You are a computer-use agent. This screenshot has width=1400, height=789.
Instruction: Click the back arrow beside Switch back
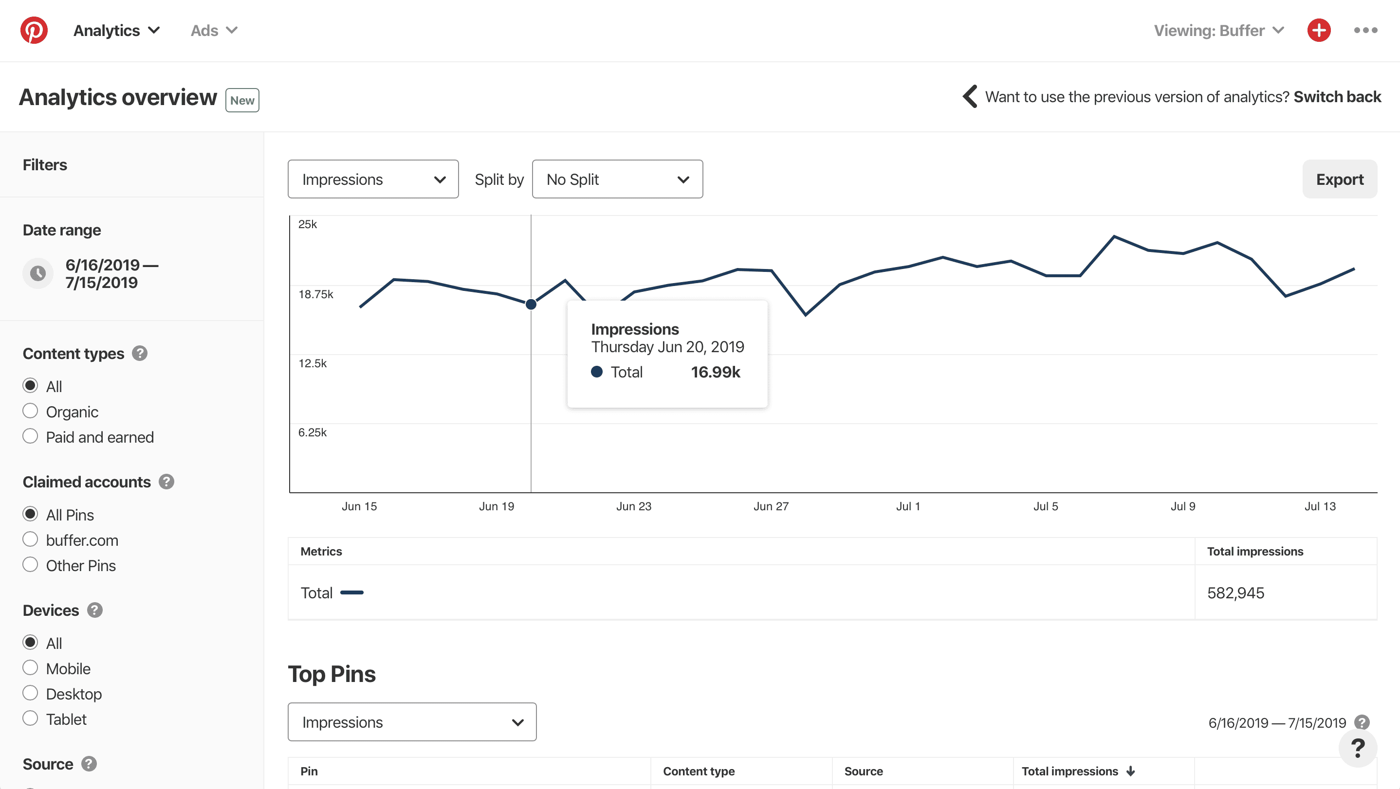point(971,97)
